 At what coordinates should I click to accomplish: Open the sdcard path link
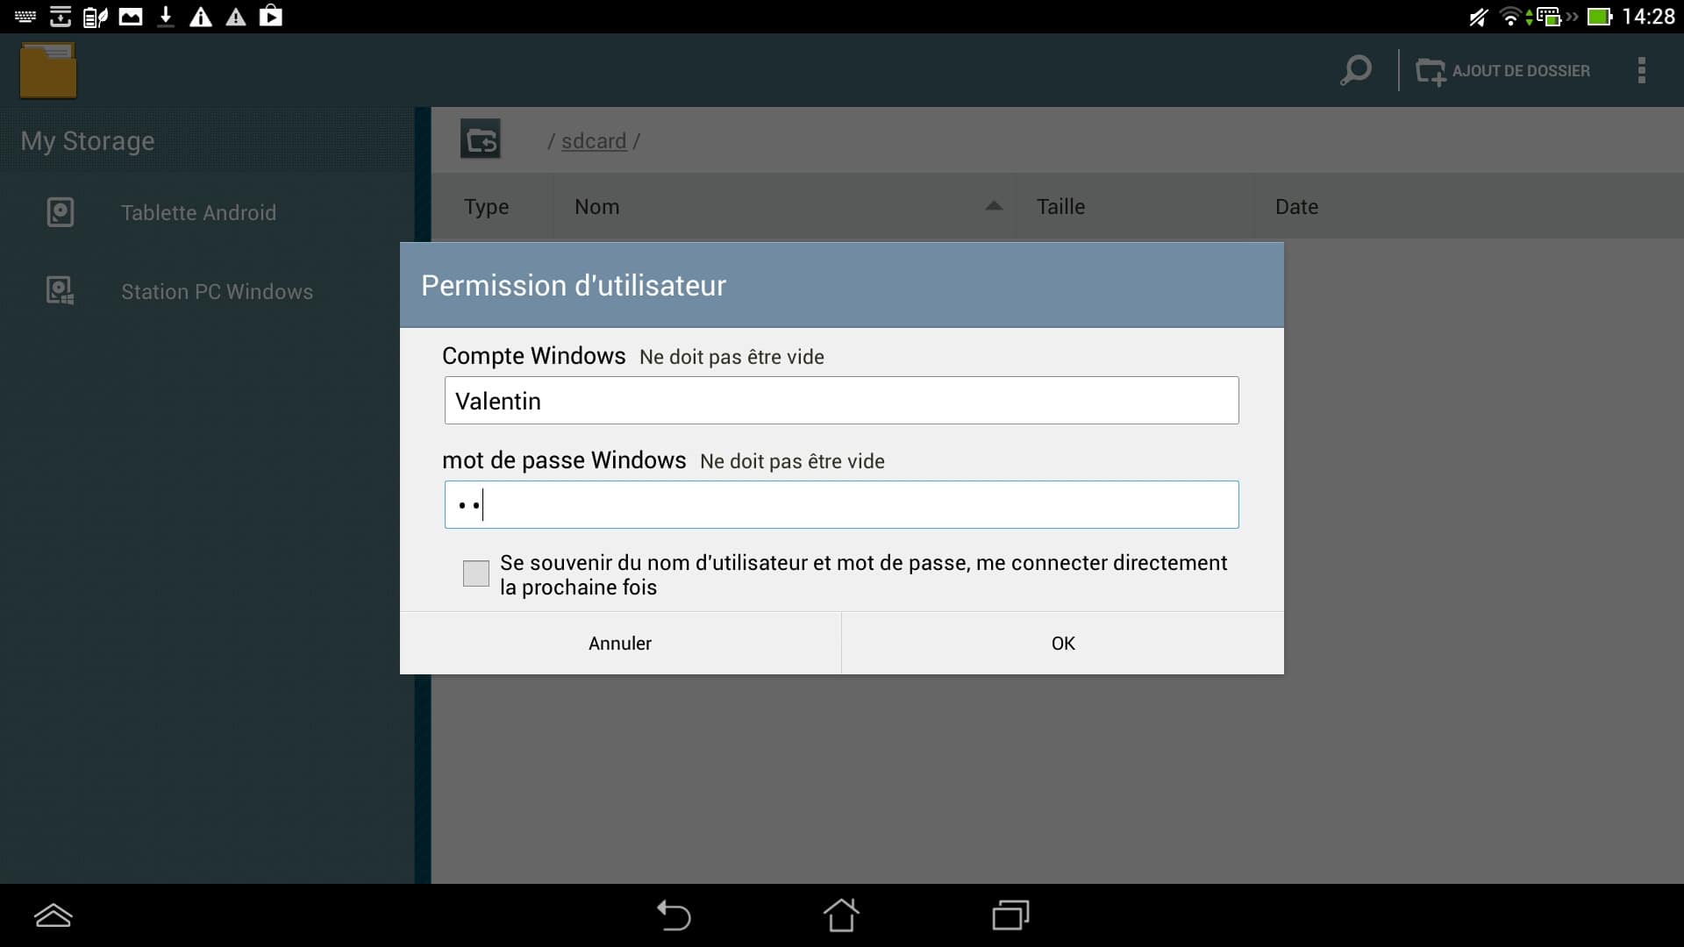pos(594,141)
